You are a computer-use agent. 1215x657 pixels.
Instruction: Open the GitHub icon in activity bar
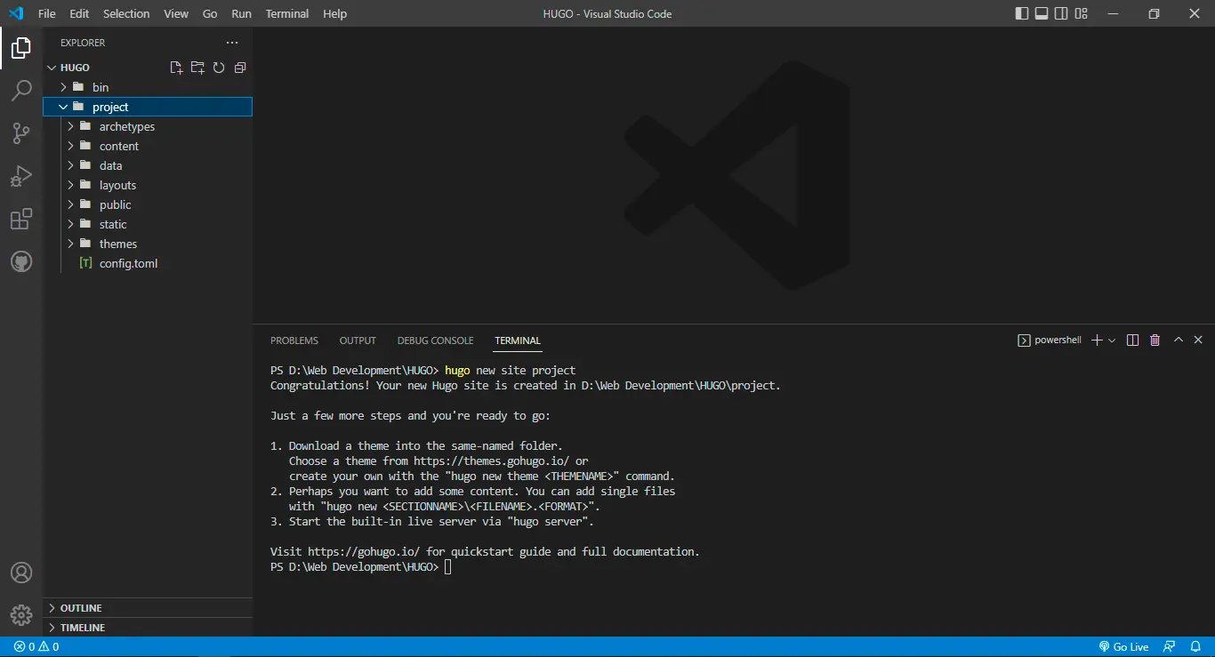[x=21, y=261]
